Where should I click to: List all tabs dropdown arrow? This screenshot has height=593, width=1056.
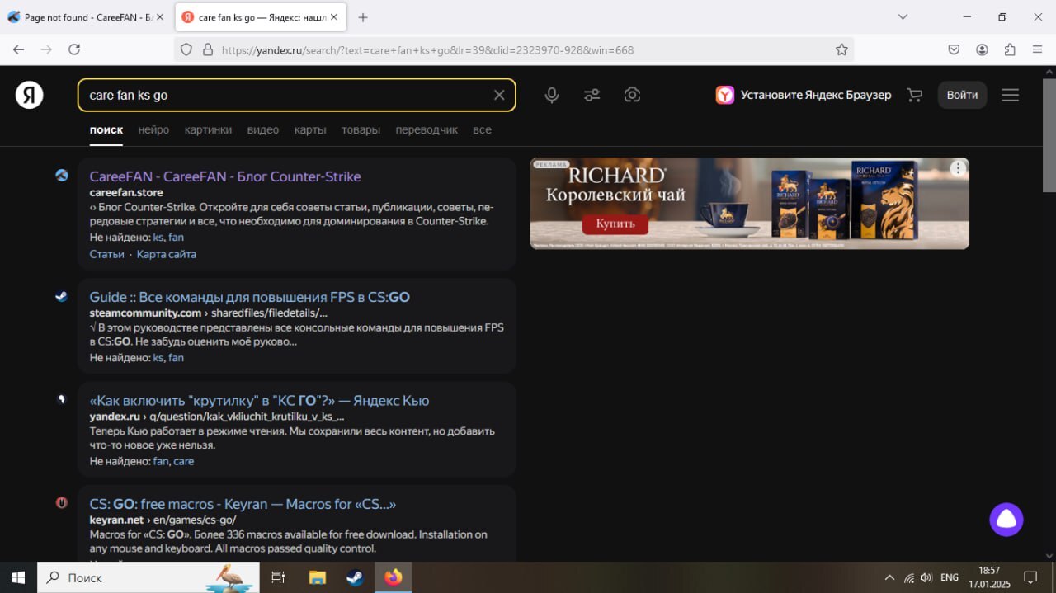(x=903, y=17)
